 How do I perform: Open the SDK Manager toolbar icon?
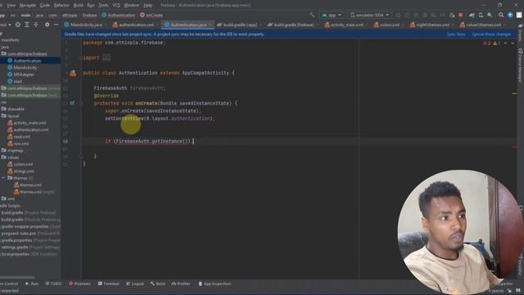coord(490,15)
